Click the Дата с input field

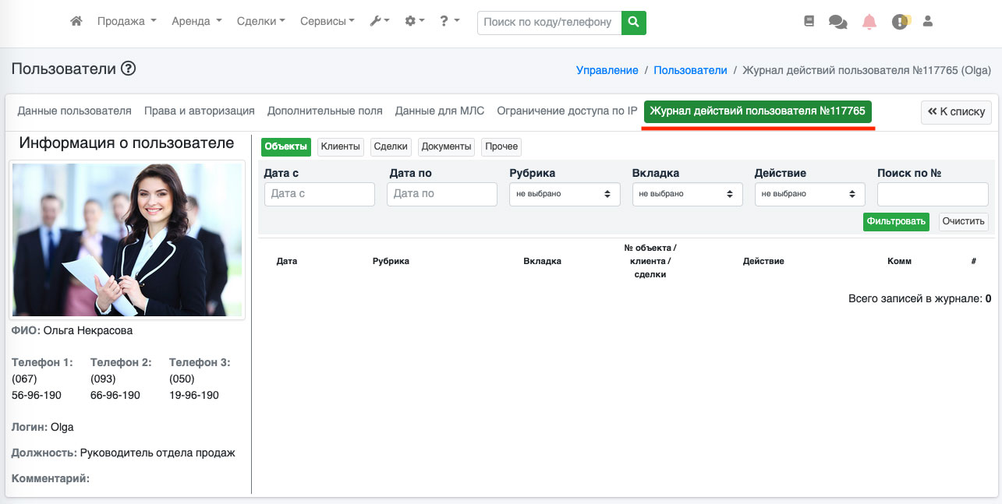coord(320,194)
